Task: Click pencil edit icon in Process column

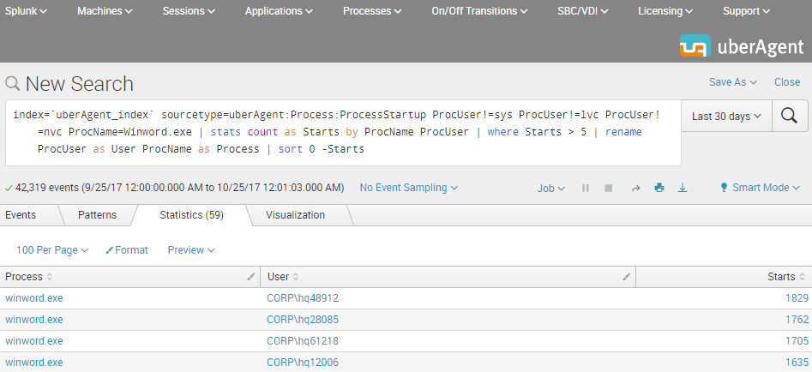Action: point(250,277)
